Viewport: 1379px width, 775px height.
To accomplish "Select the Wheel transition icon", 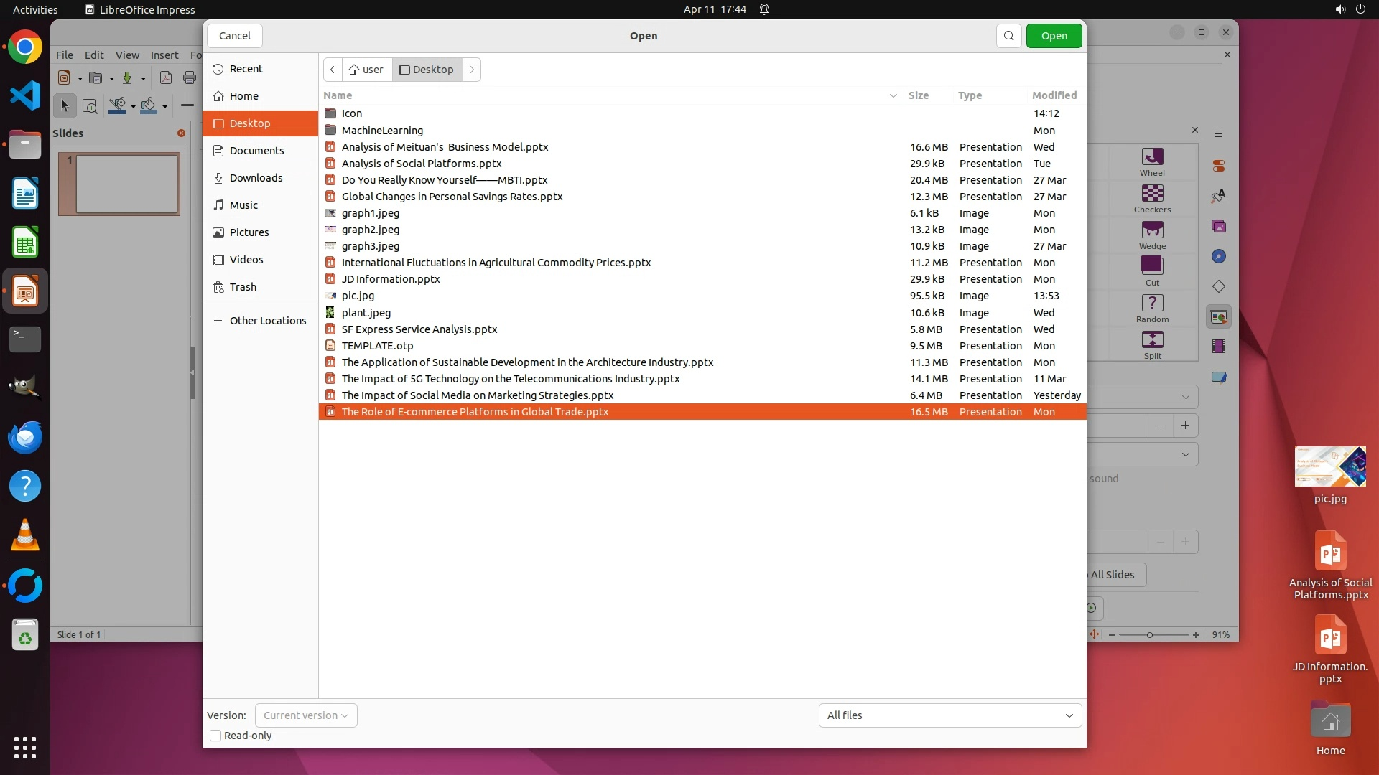I will 1152,157.
